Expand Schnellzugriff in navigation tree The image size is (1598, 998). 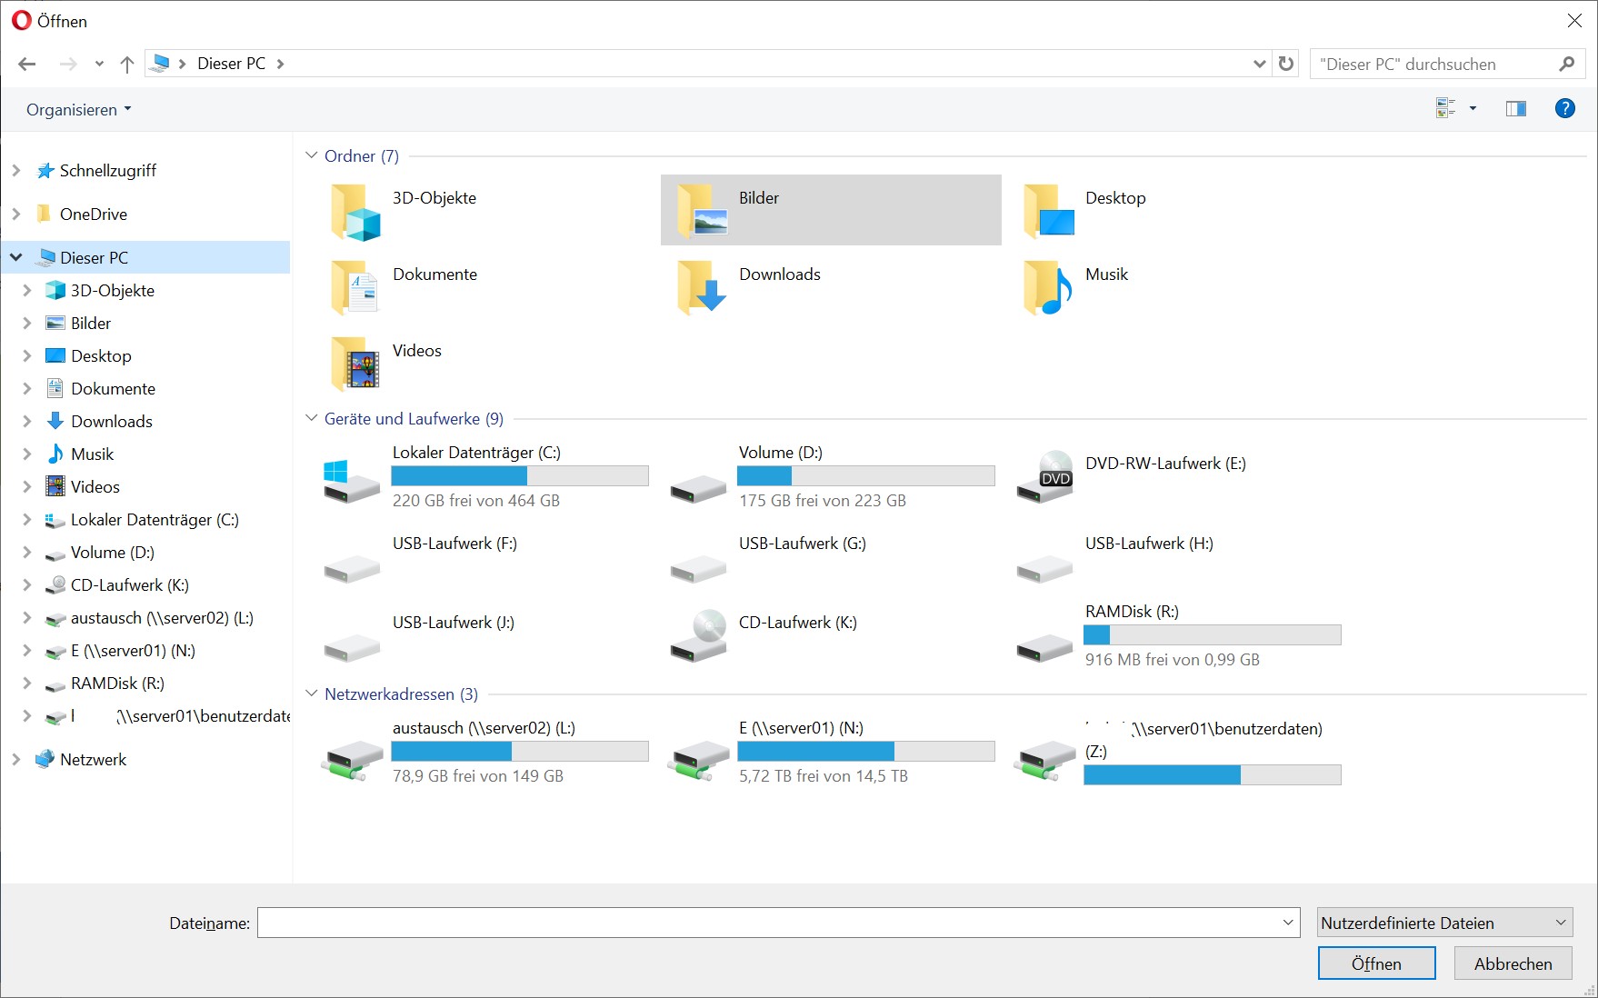16,170
